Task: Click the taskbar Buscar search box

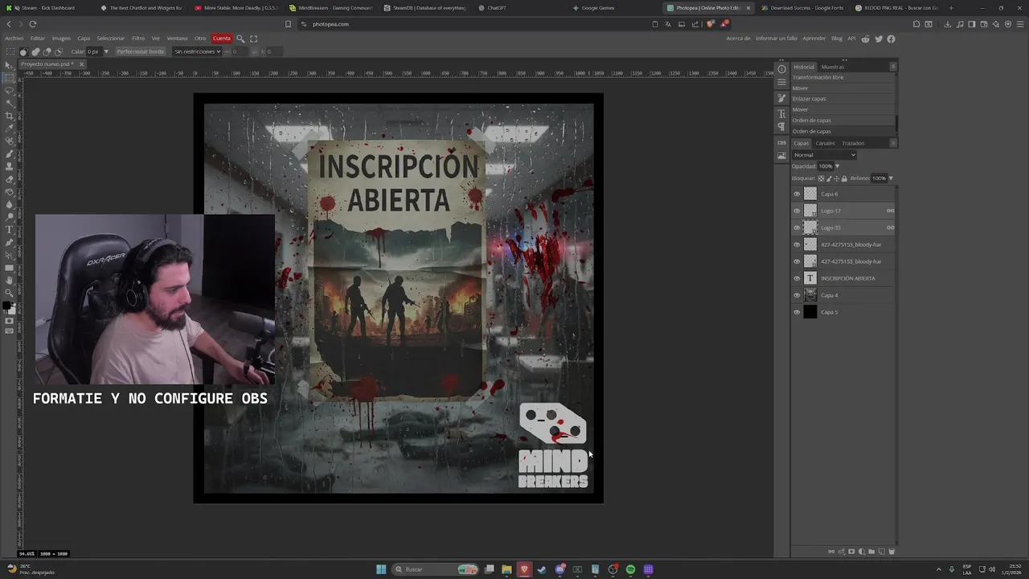Action: [x=434, y=569]
